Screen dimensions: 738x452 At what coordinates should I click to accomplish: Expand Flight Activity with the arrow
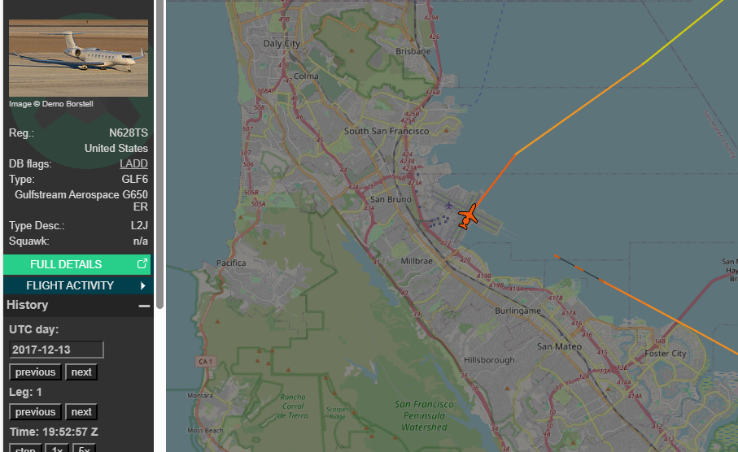(143, 285)
